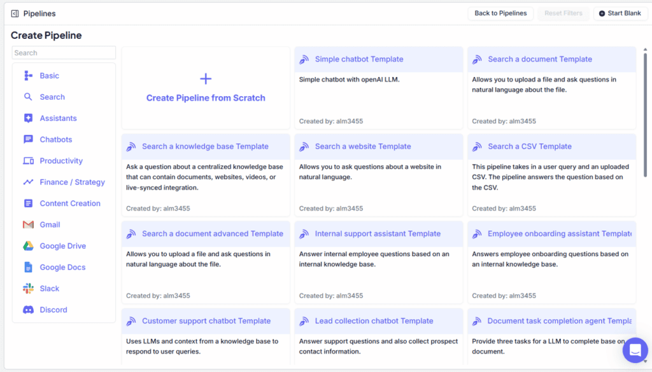Image resolution: width=652 pixels, height=372 pixels.
Task: Open the Simple chatbot Template card
Action: (359, 59)
